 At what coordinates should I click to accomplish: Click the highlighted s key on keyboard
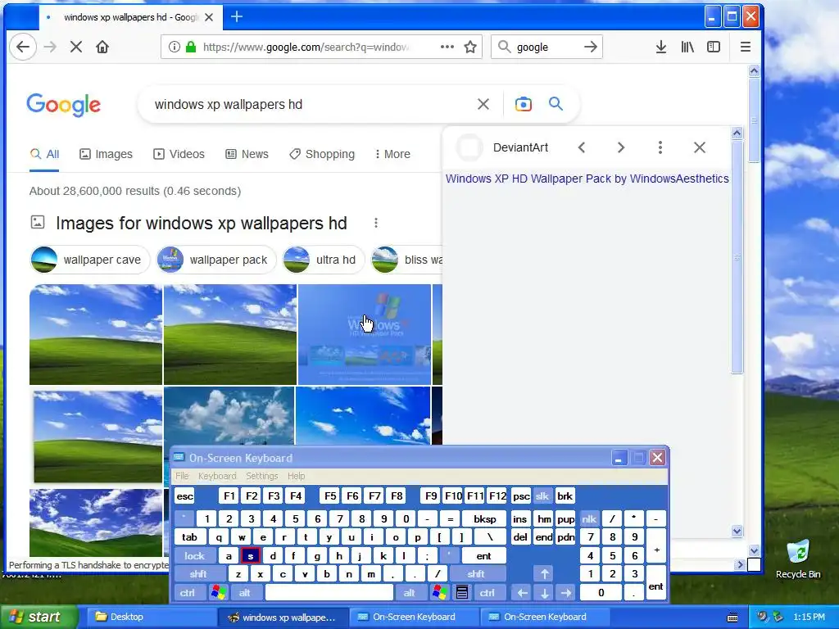click(251, 556)
